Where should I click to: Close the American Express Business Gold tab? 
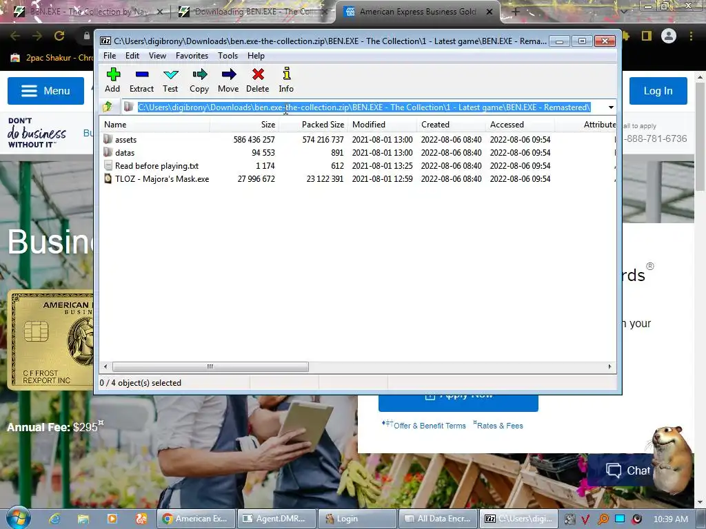[490, 12]
